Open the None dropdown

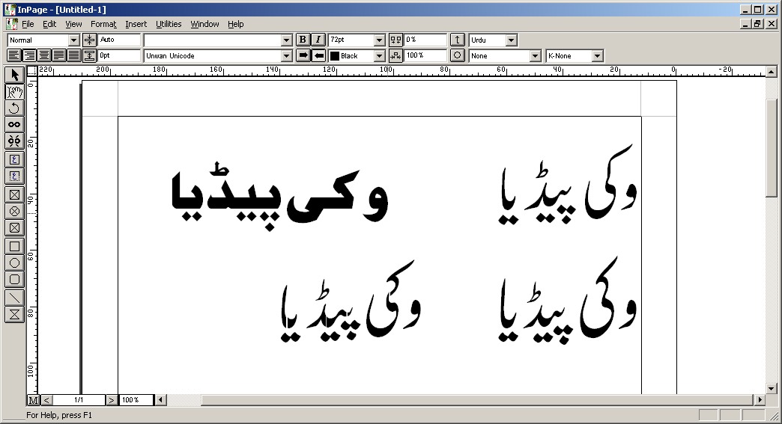tap(535, 56)
